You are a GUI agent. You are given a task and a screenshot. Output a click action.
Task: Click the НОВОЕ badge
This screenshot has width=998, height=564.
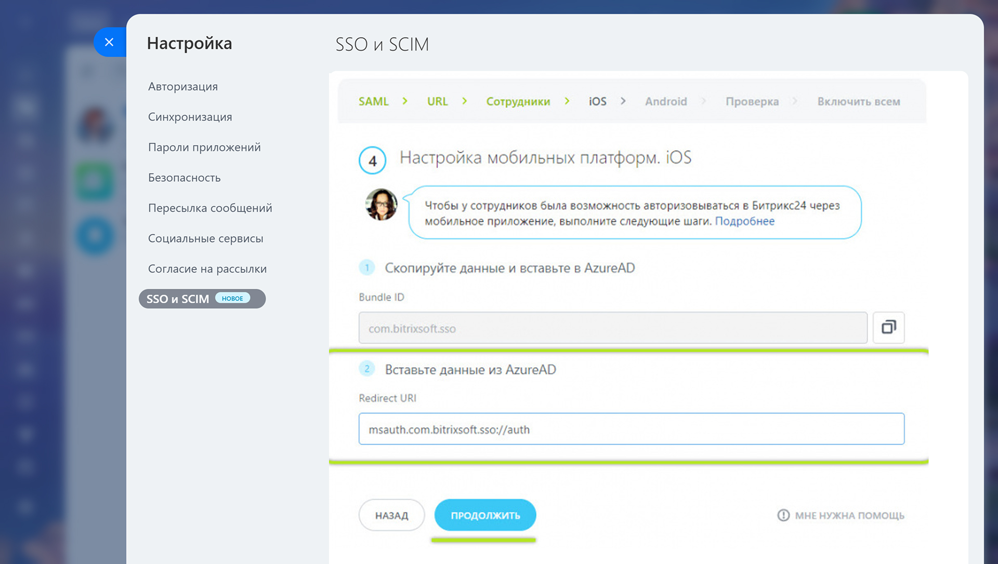coord(232,298)
